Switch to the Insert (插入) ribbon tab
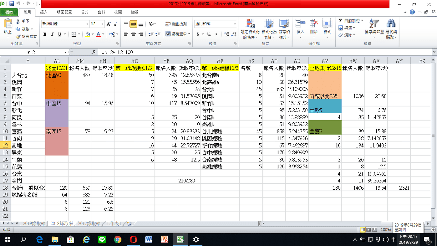The width and height of the screenshot is (437, 246). point(44,12)
